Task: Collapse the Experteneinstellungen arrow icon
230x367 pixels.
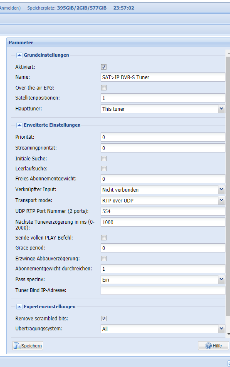Action: coord(19,307)
